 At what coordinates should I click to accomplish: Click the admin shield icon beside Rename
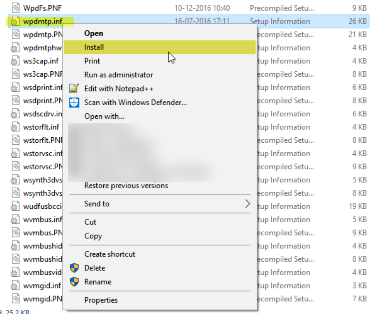74,282
